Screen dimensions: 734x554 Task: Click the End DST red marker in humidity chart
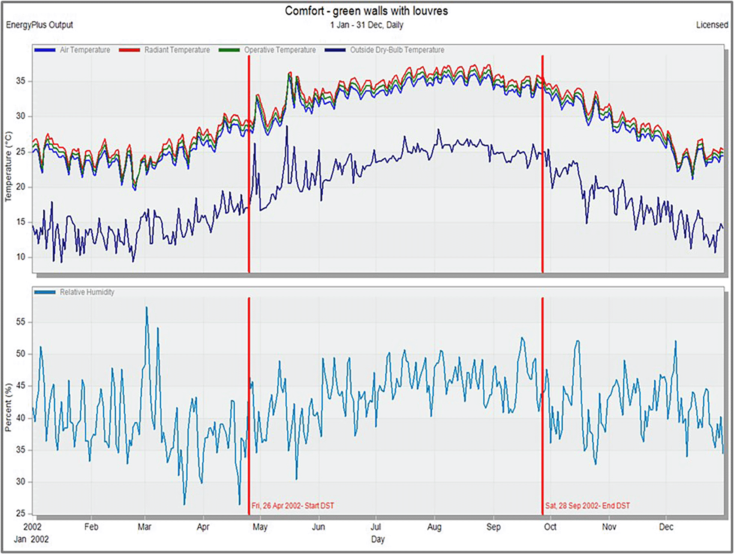pos(542,406)
